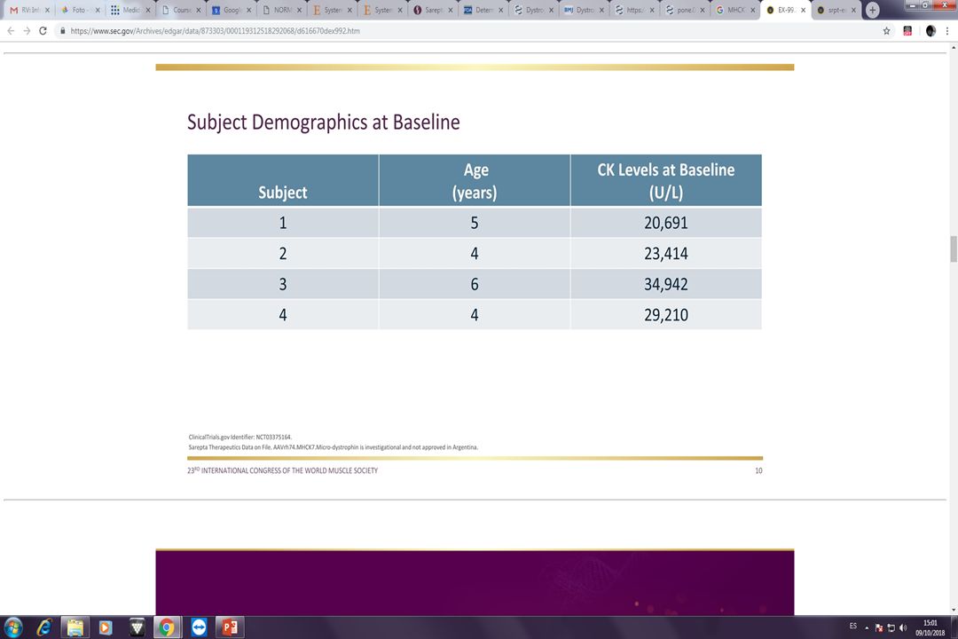
Task: Go back with the browser back arrow
Action: click(x=11, y=30)
